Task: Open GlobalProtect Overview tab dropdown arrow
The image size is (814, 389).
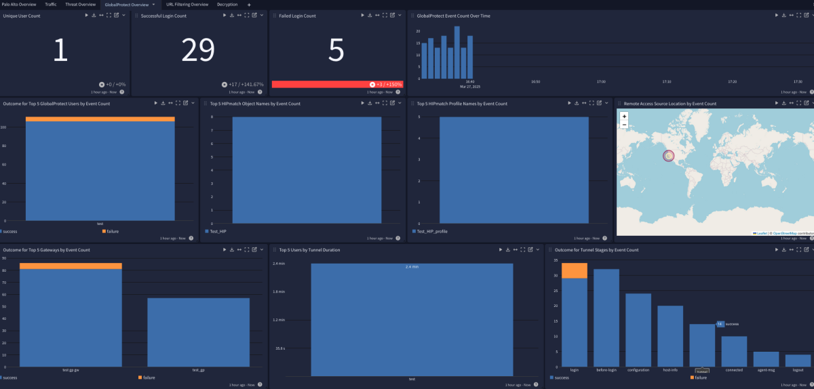Action: pos(153,5)
